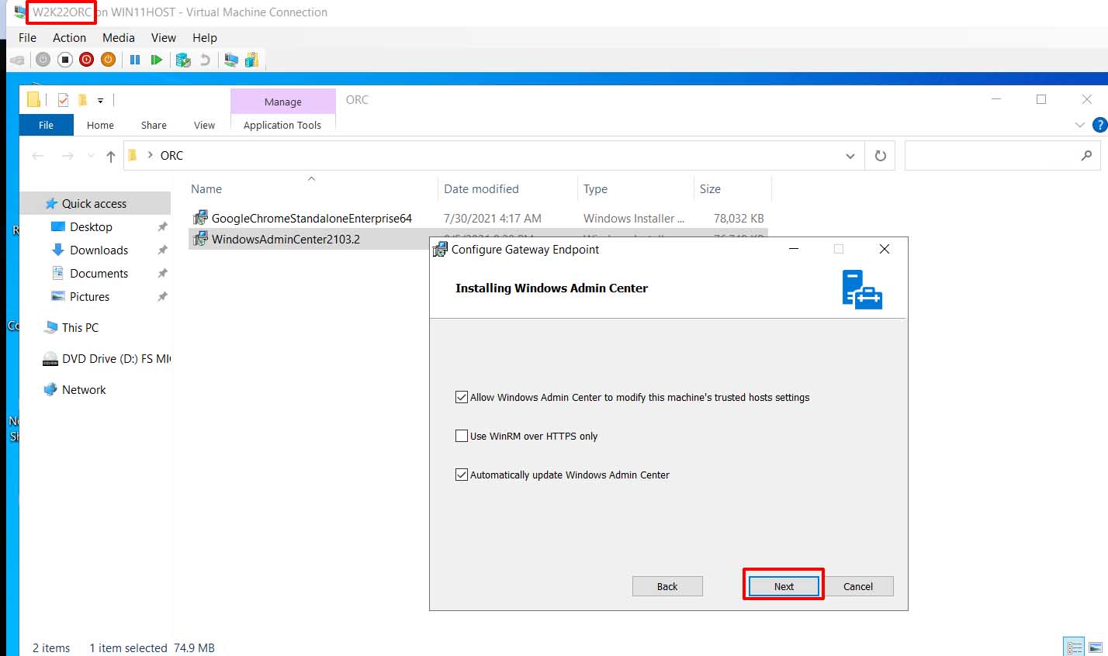
Task: Click the search magnifier icon
Action: click(1086, 156)
